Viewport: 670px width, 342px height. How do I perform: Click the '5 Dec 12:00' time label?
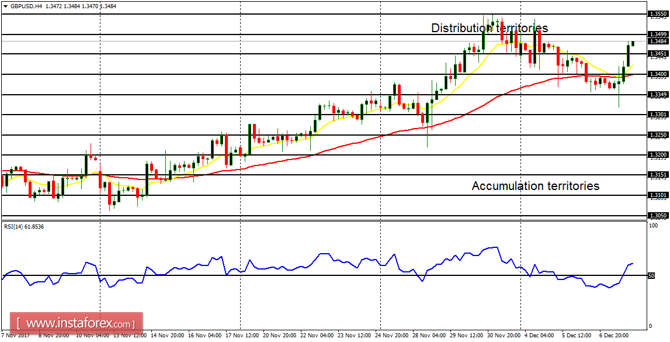(576, 336)
